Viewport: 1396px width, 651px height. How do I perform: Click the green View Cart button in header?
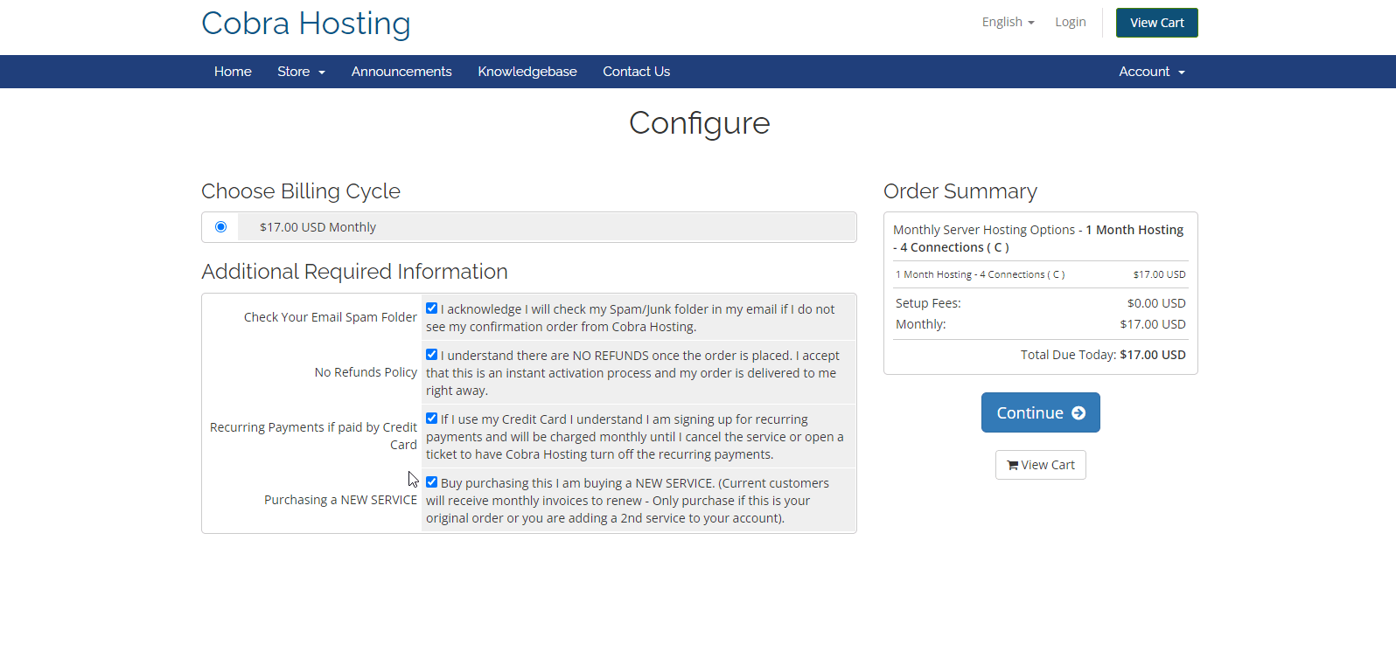pyautogui.click(x=1156, y=23)
